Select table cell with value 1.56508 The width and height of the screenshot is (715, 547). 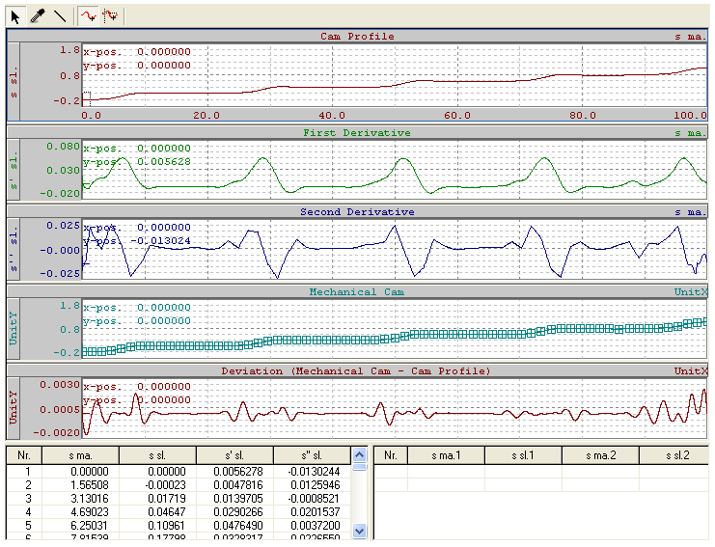coord(80,485)
